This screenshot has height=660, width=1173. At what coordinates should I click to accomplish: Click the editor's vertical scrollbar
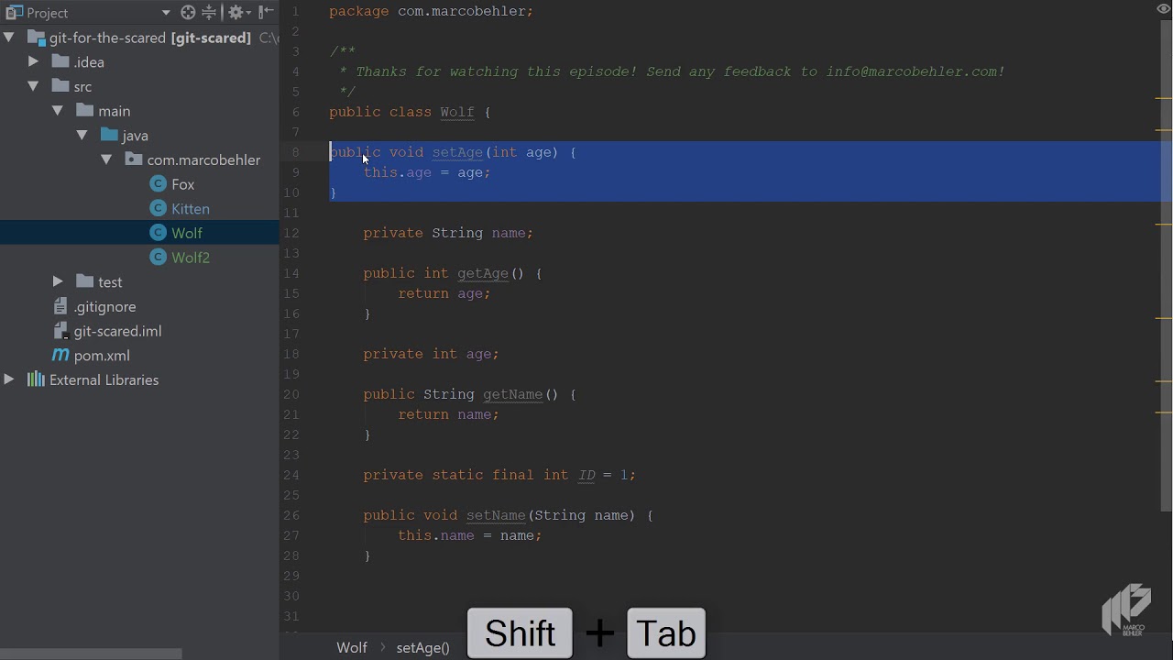[1167, 266]
